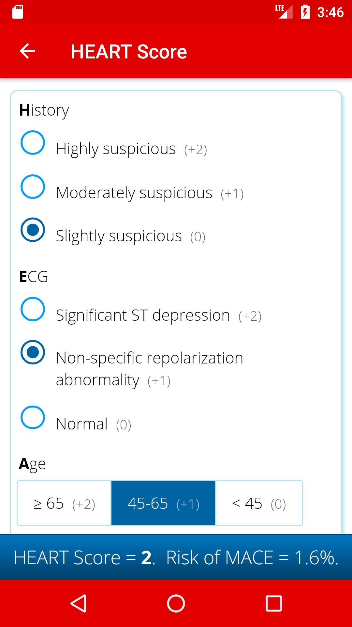This screenshot has width=352, height=627.
Task: Select Slightly suspicious history radio
Action: 33,230
